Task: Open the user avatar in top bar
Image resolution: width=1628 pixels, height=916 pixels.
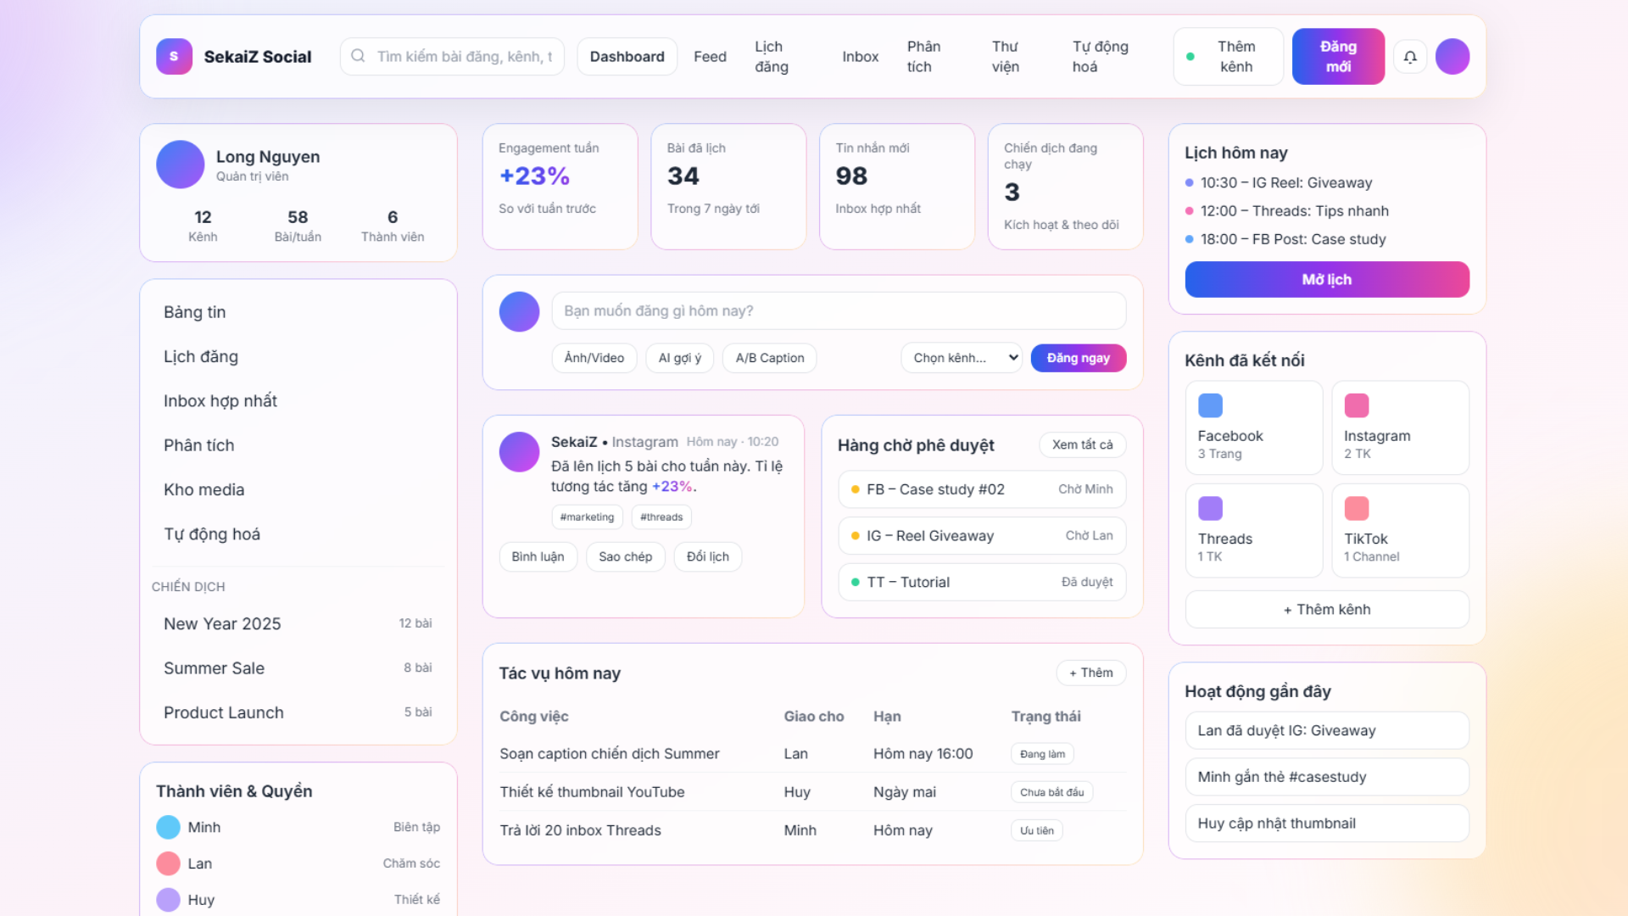Action: [1452, 57]
